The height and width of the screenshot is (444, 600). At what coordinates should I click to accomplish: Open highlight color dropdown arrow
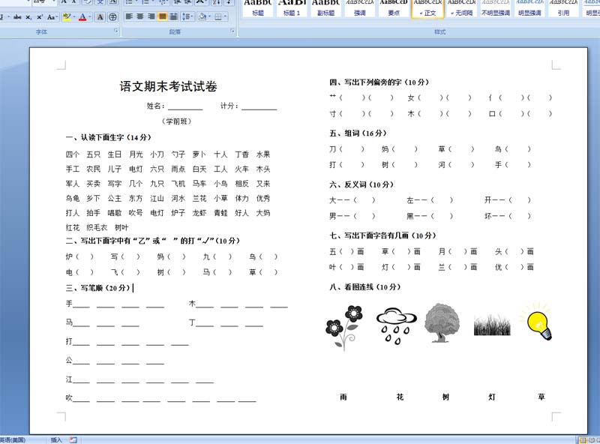click(x=73, y=16)
